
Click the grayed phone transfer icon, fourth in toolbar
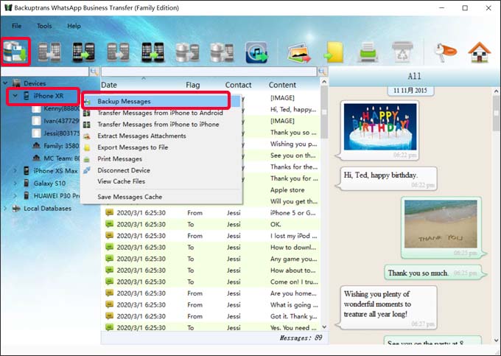pyautogui.click(x=118, y=52)
